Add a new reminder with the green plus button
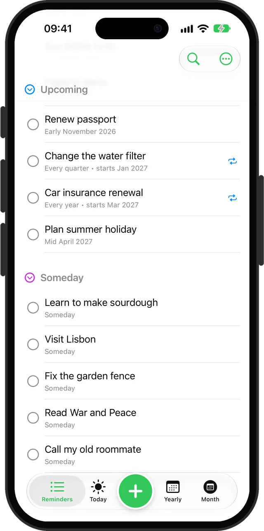 tap(135, 491)
